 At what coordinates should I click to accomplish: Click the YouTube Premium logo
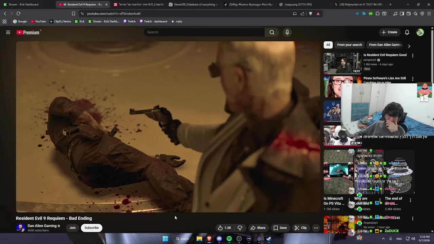tap(28, 32)
